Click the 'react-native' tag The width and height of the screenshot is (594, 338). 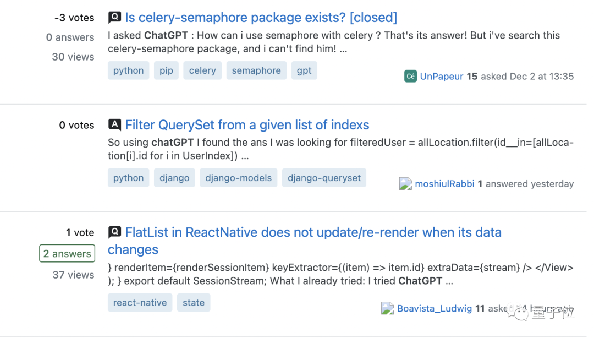[140, 302]
